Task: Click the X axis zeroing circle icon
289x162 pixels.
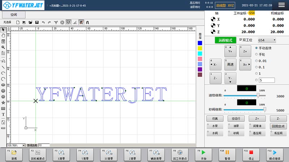Action: [x=213, y=19]
